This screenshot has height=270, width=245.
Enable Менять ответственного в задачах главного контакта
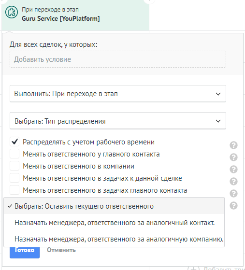tap(14, 190)
